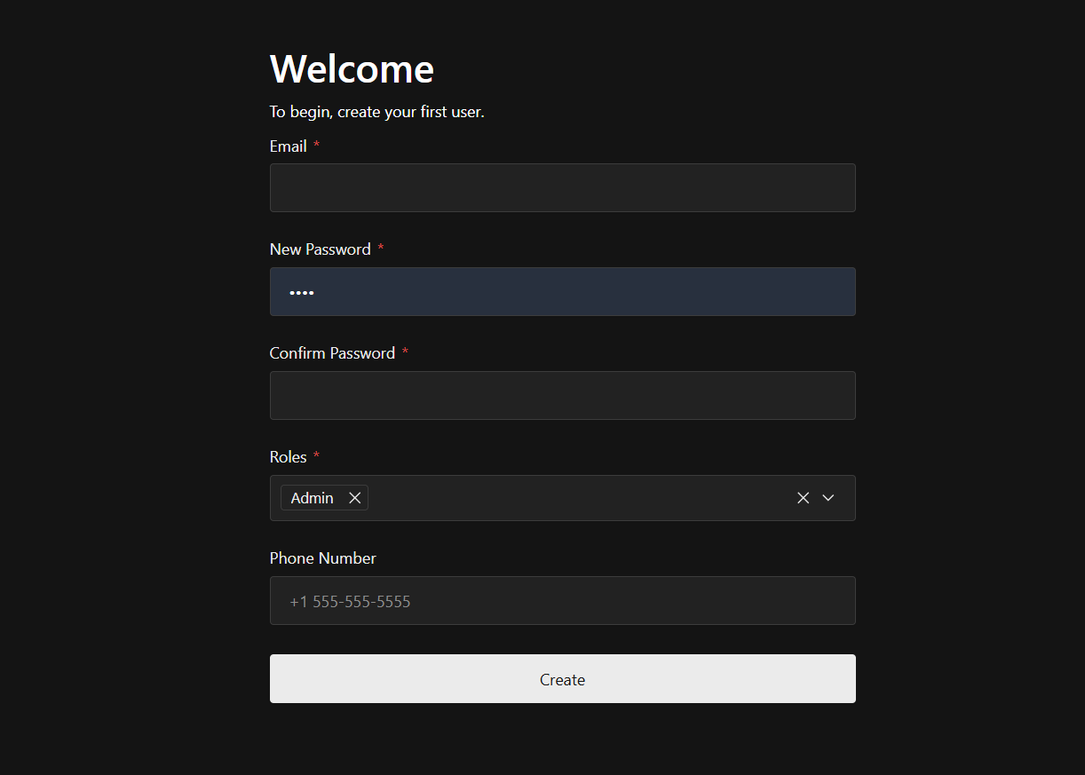The width and height of the screenshot is (1085, 775).
Task: Click the Phone Number label
Action: point(322,558)
